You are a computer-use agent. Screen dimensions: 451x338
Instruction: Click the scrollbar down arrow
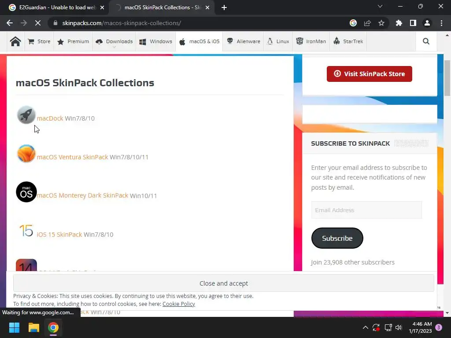point(447,313)
